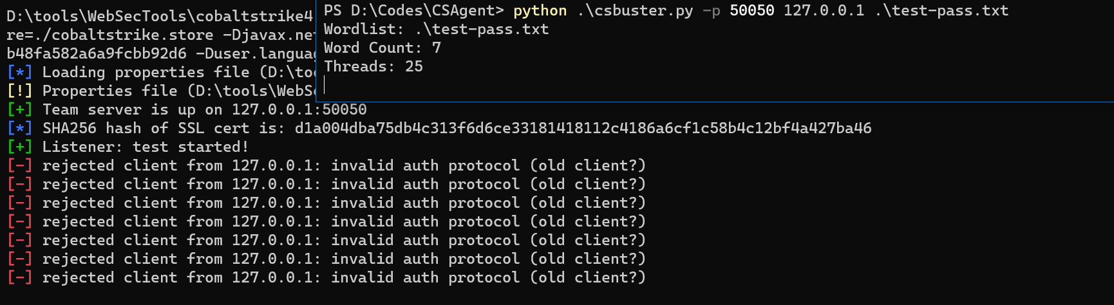The width and height of the screenshot is (1114, 305).
Task: Click the blue [*] marker beside Loading properties file
Action: coord(19,72)
